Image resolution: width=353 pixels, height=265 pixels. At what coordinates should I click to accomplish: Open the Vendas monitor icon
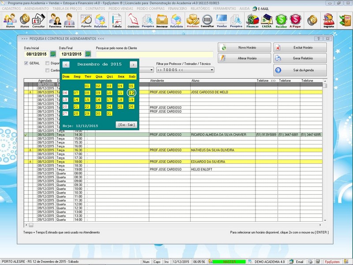(x=222, y=20)
